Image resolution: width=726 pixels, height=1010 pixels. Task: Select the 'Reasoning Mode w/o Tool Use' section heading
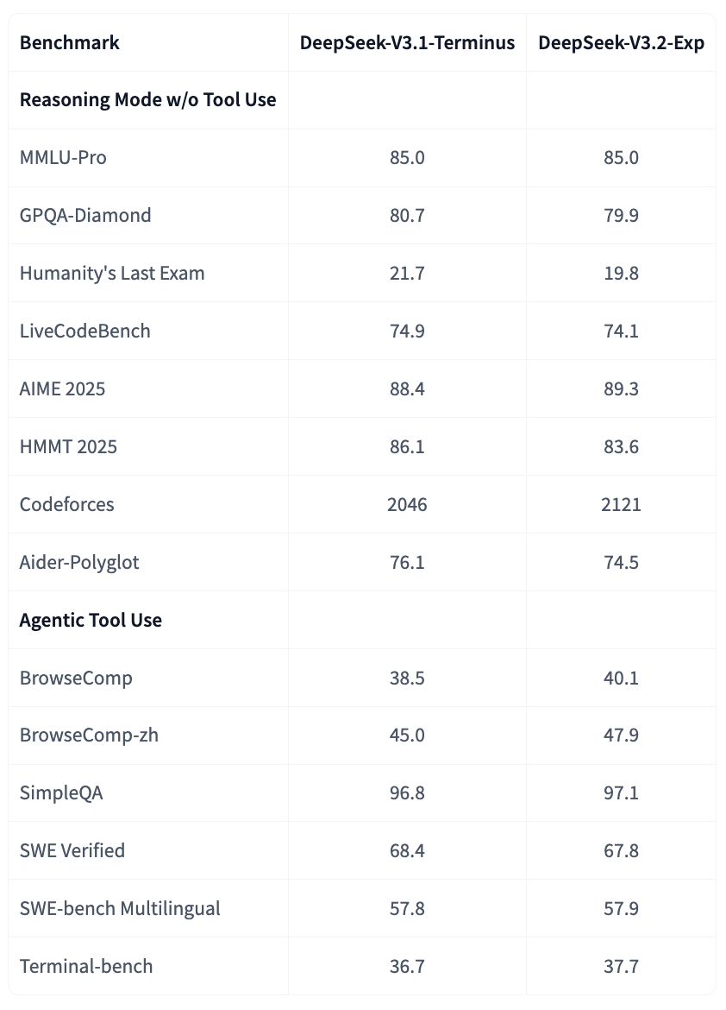tap(148, 100)
